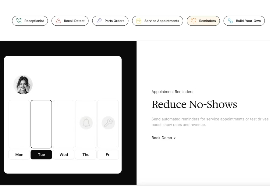This screenshot has width=270, height=186.
Task: Click the warning triangle icon in Recall Detect
Action: 58,21
